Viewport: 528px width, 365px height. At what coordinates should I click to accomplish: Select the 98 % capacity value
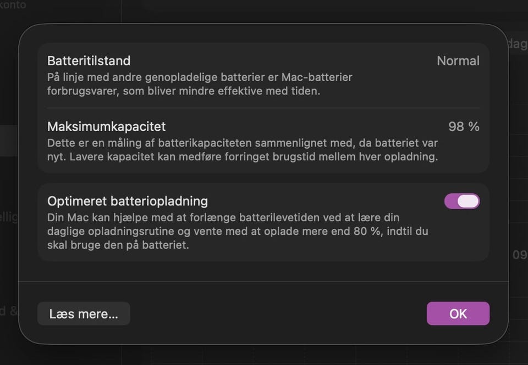(x=464, y=127)
